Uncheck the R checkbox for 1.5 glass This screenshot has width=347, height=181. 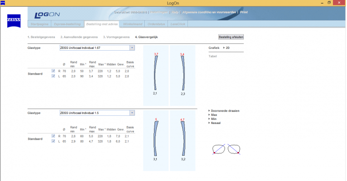pyautogui.click(x=53, y=136)
